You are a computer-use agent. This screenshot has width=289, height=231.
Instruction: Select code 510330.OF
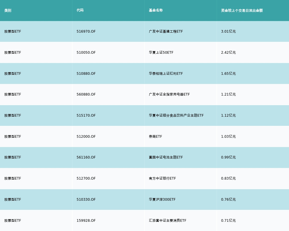[86, 200]
